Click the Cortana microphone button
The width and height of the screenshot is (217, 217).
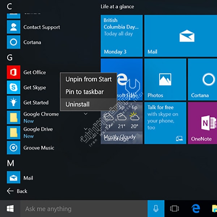(x=156, y=208)
